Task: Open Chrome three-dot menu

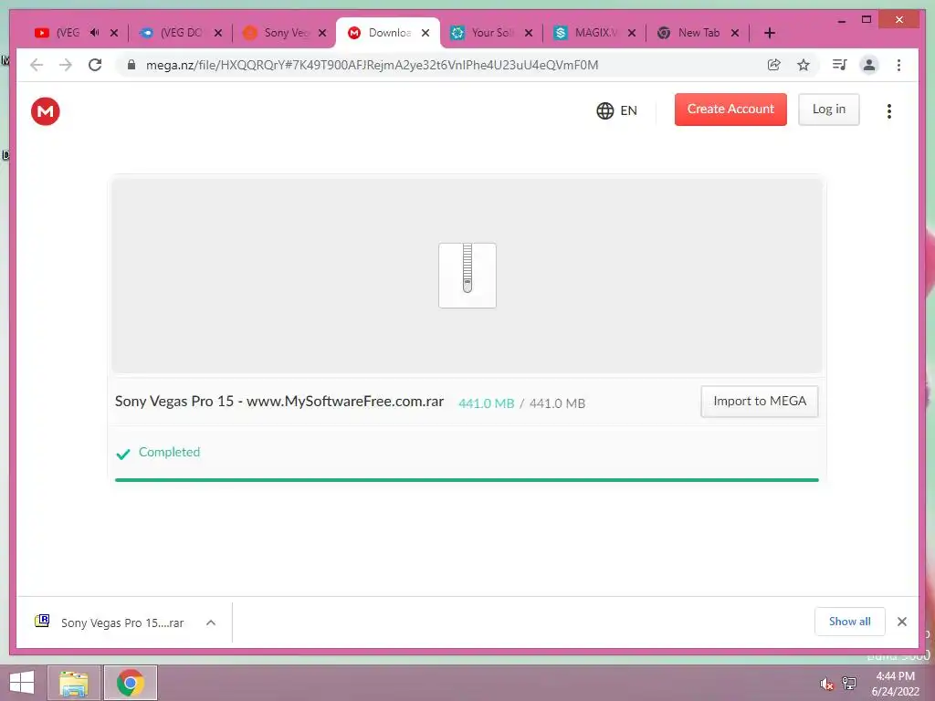Action: [898, 65]
